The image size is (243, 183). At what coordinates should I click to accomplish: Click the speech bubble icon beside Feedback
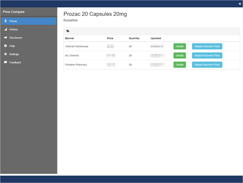(6, 62)
